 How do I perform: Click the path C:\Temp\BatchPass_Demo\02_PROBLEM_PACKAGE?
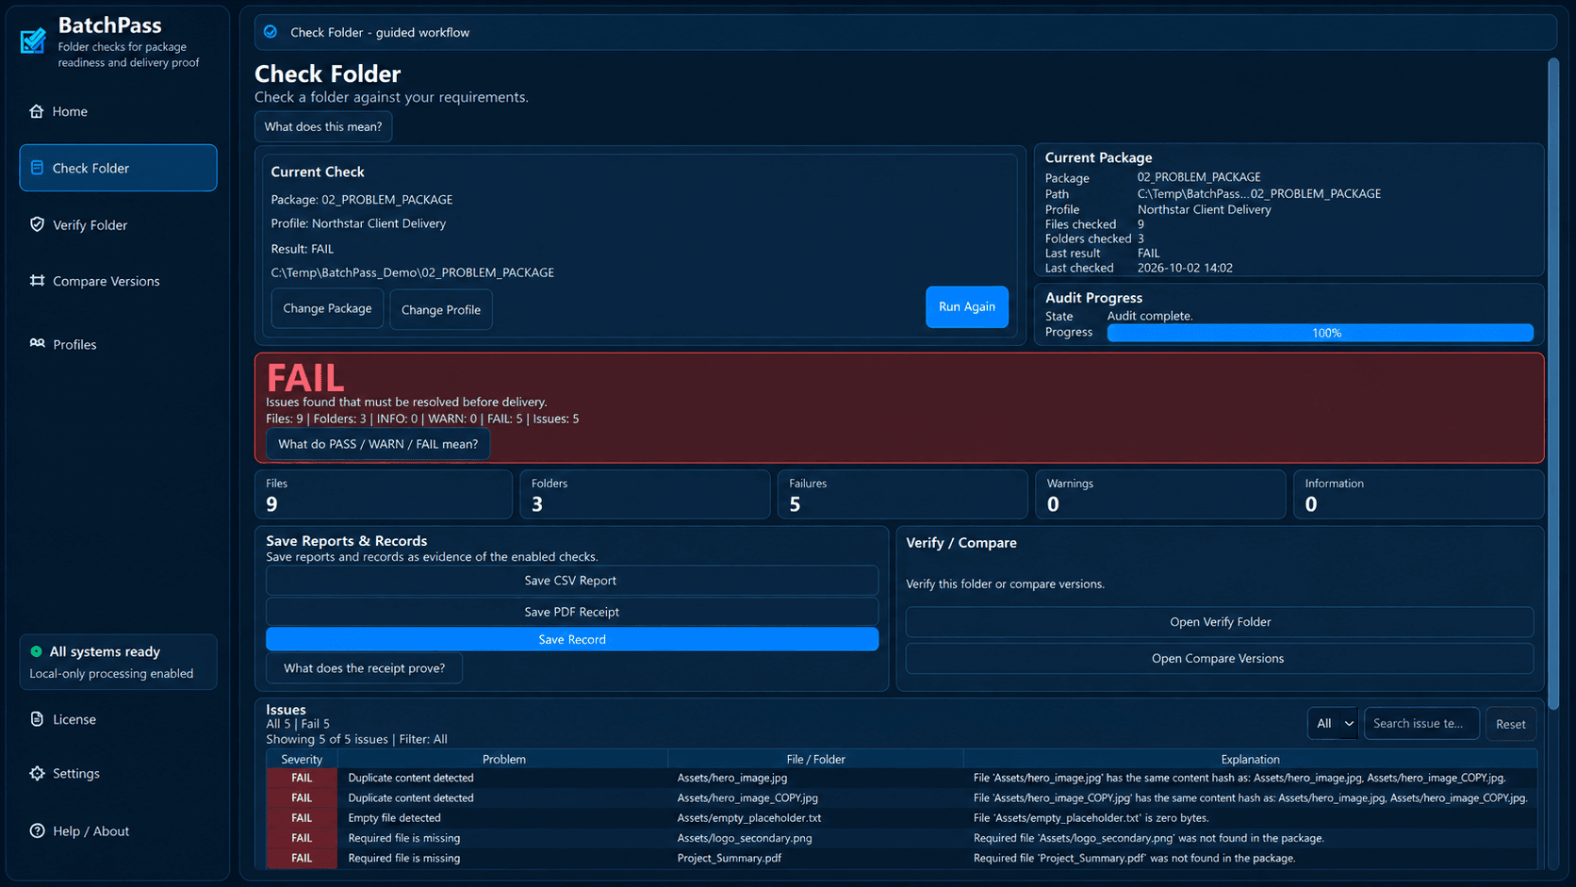click(412, 272)
